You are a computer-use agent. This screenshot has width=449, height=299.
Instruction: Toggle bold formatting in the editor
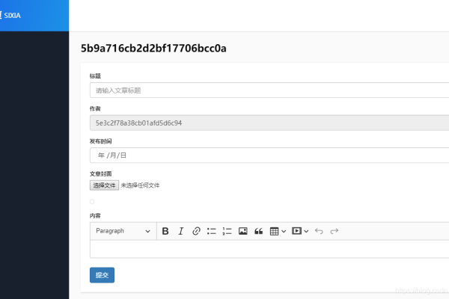tap(165, 231)
